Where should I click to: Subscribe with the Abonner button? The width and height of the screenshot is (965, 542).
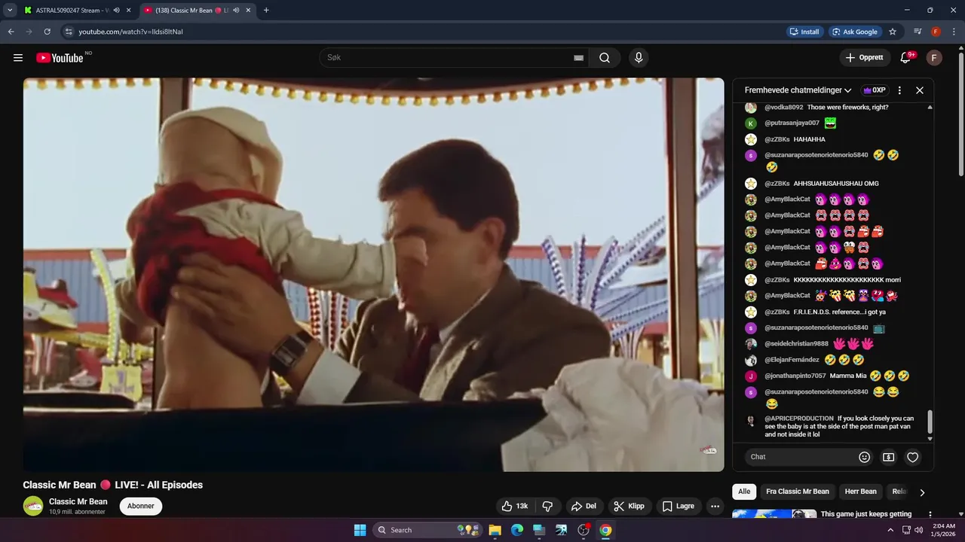[x=141, y=507]
